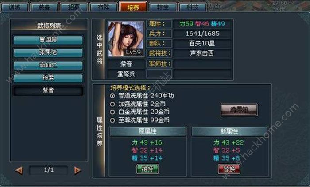Select 至尊洗属性 99金币 radio option
This screenshot has width=310, height=187.
tap(112, 120)
